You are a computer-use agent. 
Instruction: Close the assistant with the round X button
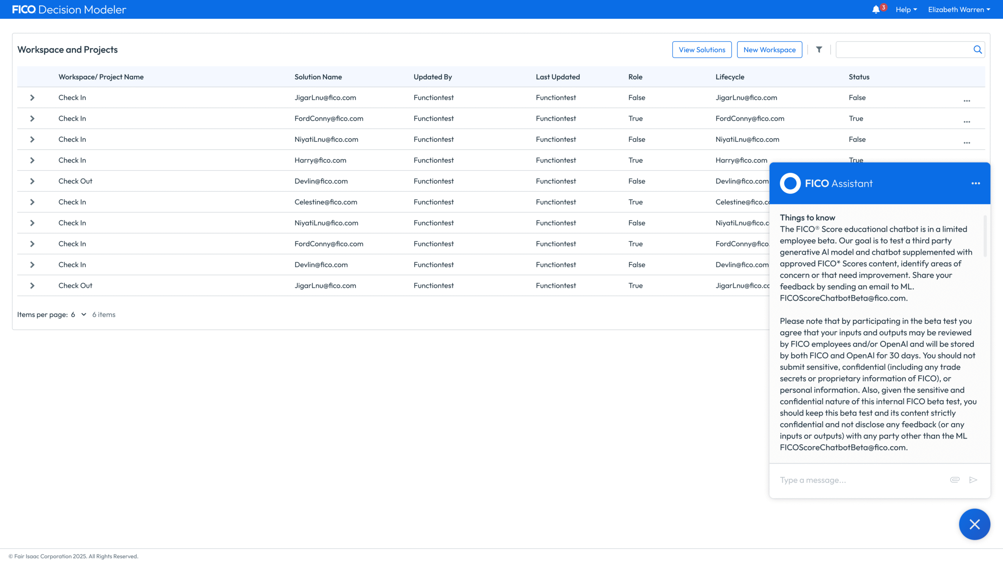974,524
